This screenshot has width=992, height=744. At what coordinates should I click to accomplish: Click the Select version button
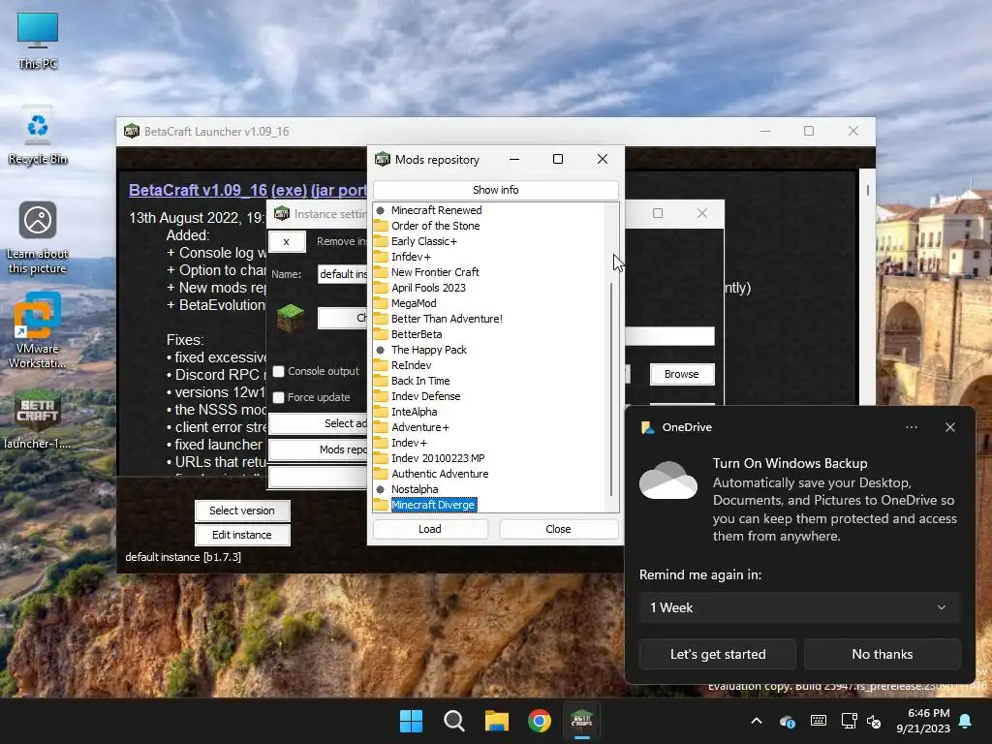[241, 511]
